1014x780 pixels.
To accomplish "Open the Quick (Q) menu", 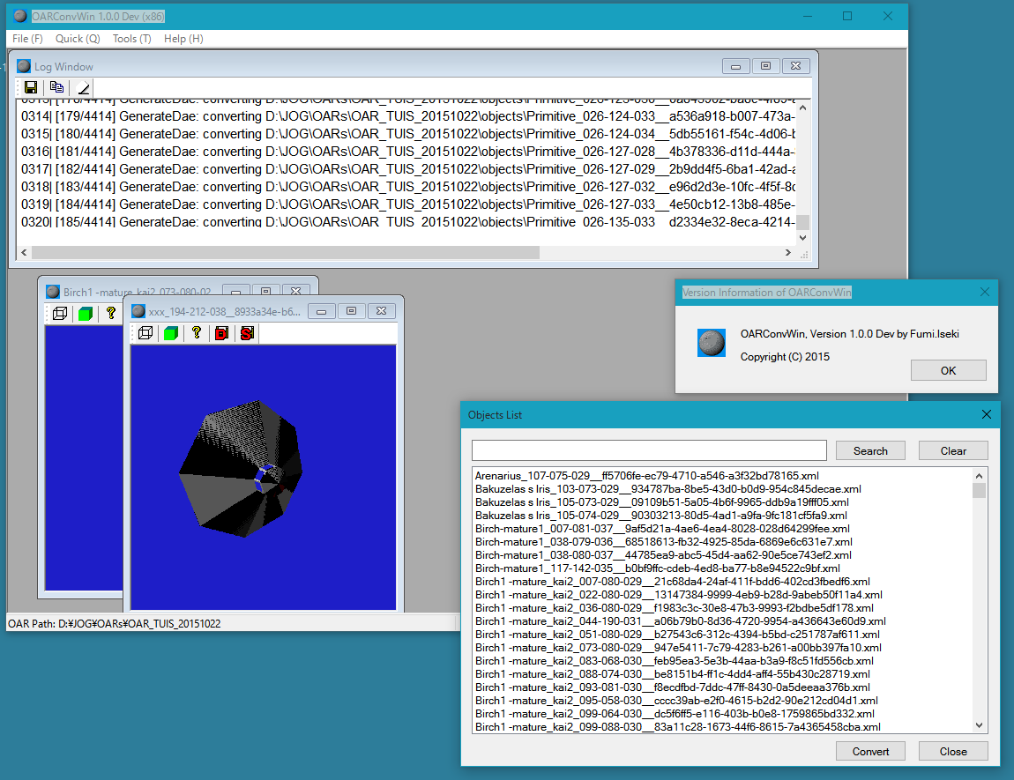I will tap(78, 39).
